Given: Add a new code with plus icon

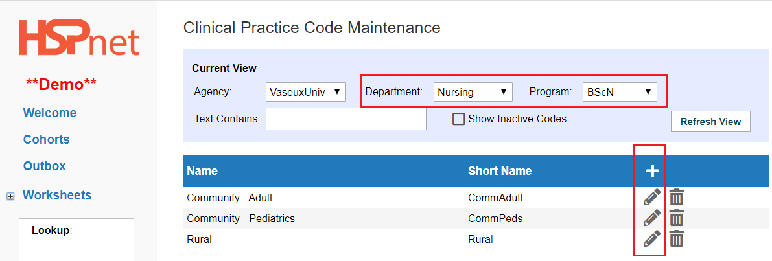Looking at the screenshot, I should point(652,171).
